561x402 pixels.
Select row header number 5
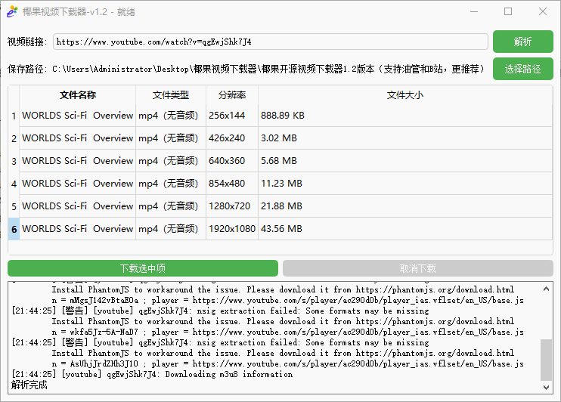point(14,206)
